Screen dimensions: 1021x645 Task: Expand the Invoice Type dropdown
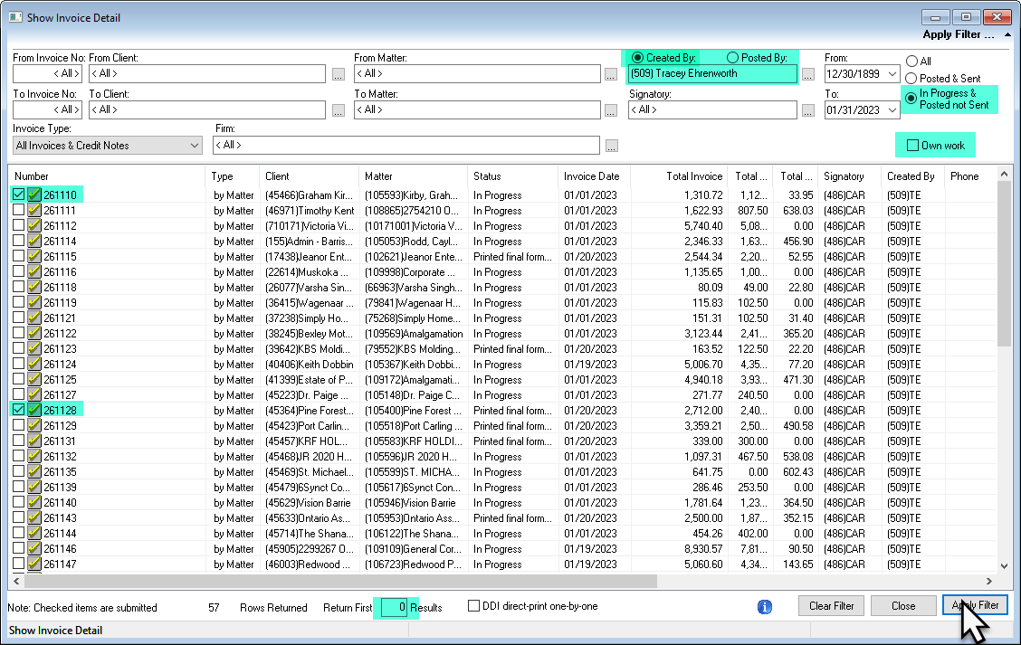(194, 145)
